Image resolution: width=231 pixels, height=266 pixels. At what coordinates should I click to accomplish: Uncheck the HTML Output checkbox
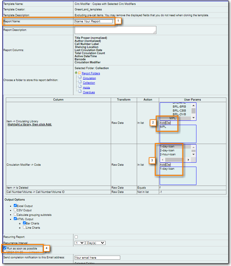tap(15, 219)
